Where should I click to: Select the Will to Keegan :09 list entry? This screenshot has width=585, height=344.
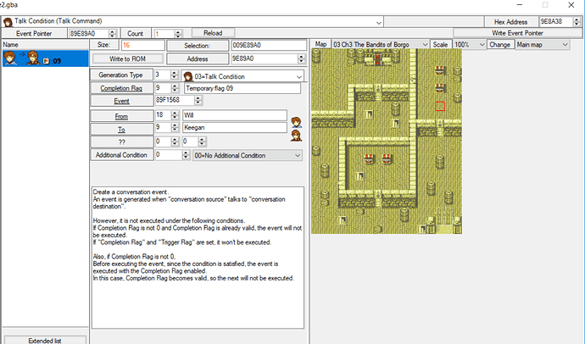click(45, 58)
